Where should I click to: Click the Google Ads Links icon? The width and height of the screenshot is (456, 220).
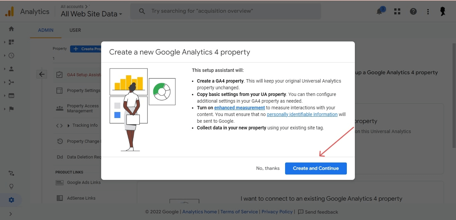click(x=59, y=183)
